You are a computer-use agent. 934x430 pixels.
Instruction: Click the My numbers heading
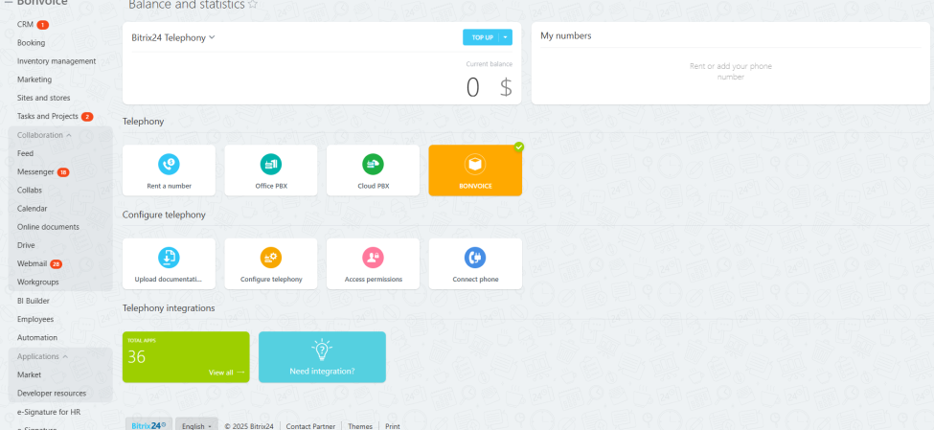tap(566, 35)
